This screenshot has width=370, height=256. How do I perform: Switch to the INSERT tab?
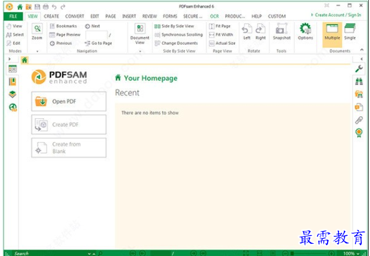pyautogui.click(x=129, y=16)
